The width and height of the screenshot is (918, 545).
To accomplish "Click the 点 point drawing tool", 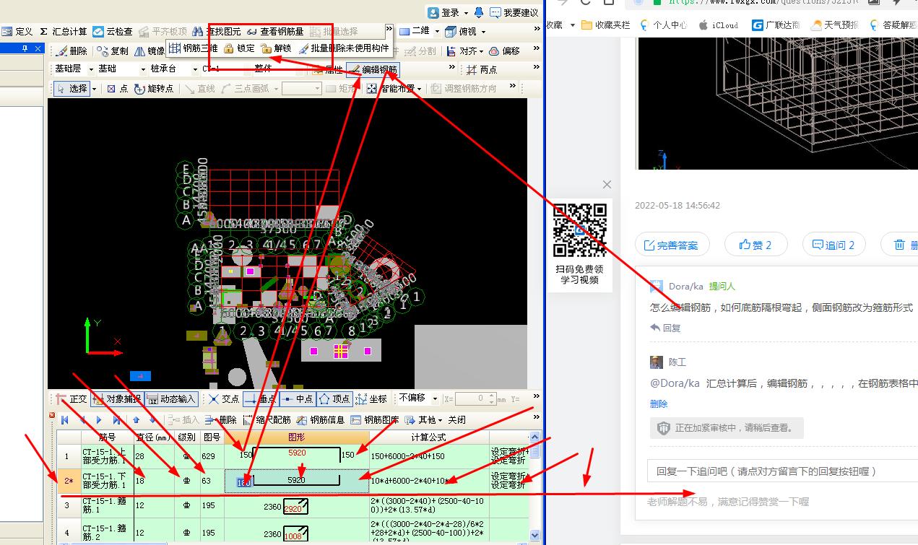I will [117, 89].
